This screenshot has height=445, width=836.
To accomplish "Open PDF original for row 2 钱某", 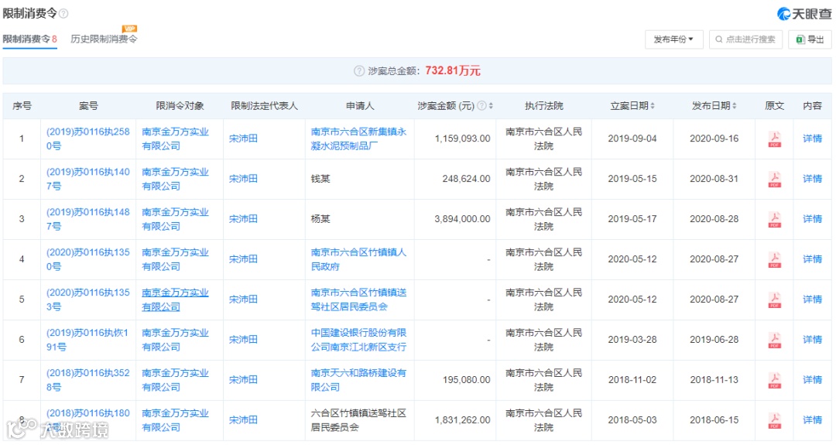I will (x=774, y=179).
